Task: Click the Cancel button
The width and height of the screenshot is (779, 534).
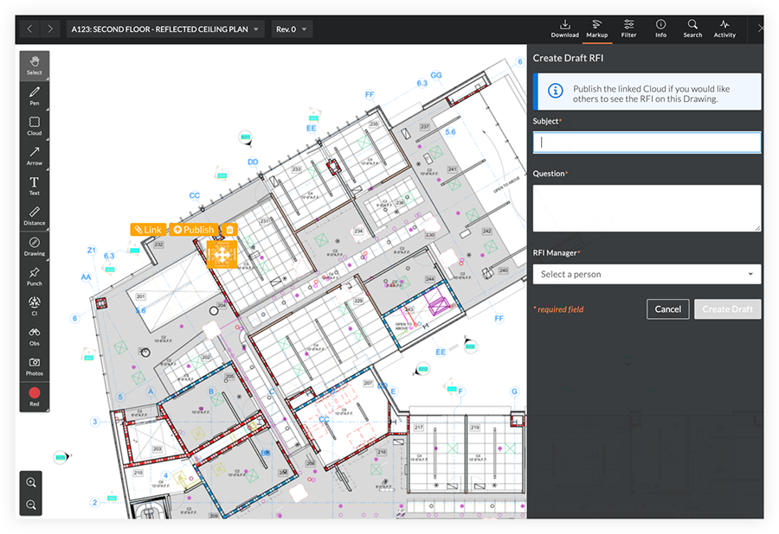Action: 667,309
